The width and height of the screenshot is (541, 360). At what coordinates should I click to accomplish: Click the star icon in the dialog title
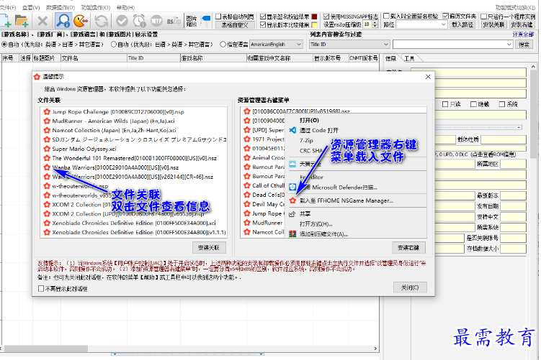(x=37, y=76)
